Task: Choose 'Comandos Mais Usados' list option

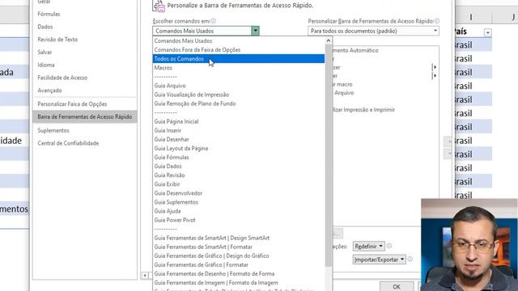Action: pos(239,41)
